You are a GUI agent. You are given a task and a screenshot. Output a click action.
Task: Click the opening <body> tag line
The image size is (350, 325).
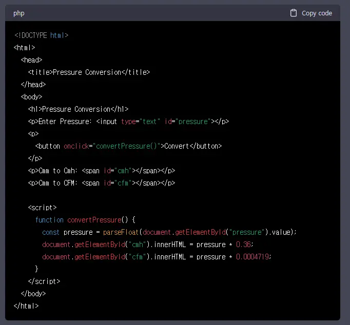[31, 97]
